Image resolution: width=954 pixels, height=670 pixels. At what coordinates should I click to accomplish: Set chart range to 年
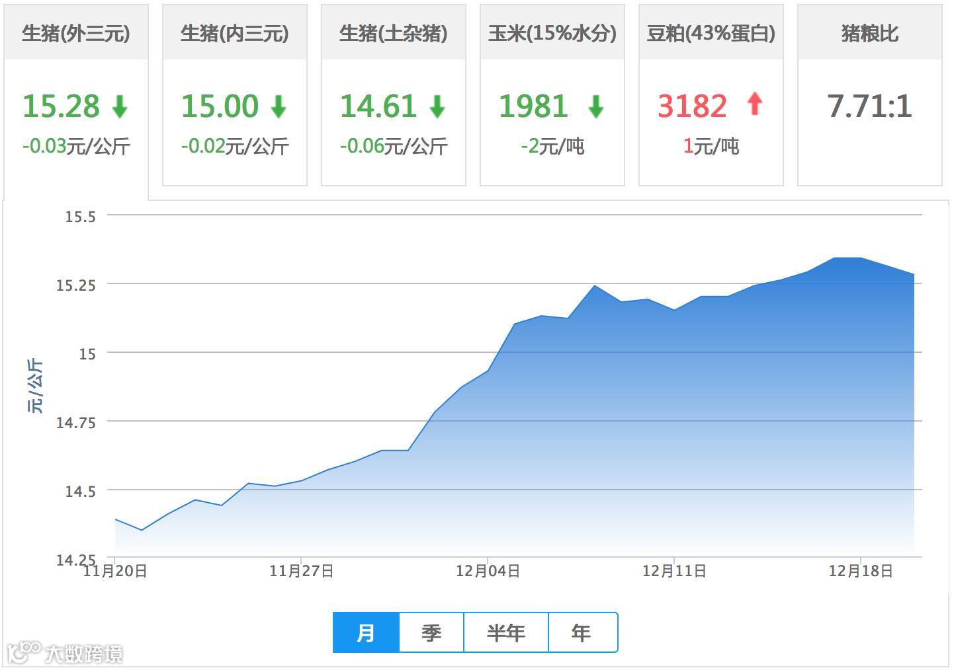(x=582, y=632)
